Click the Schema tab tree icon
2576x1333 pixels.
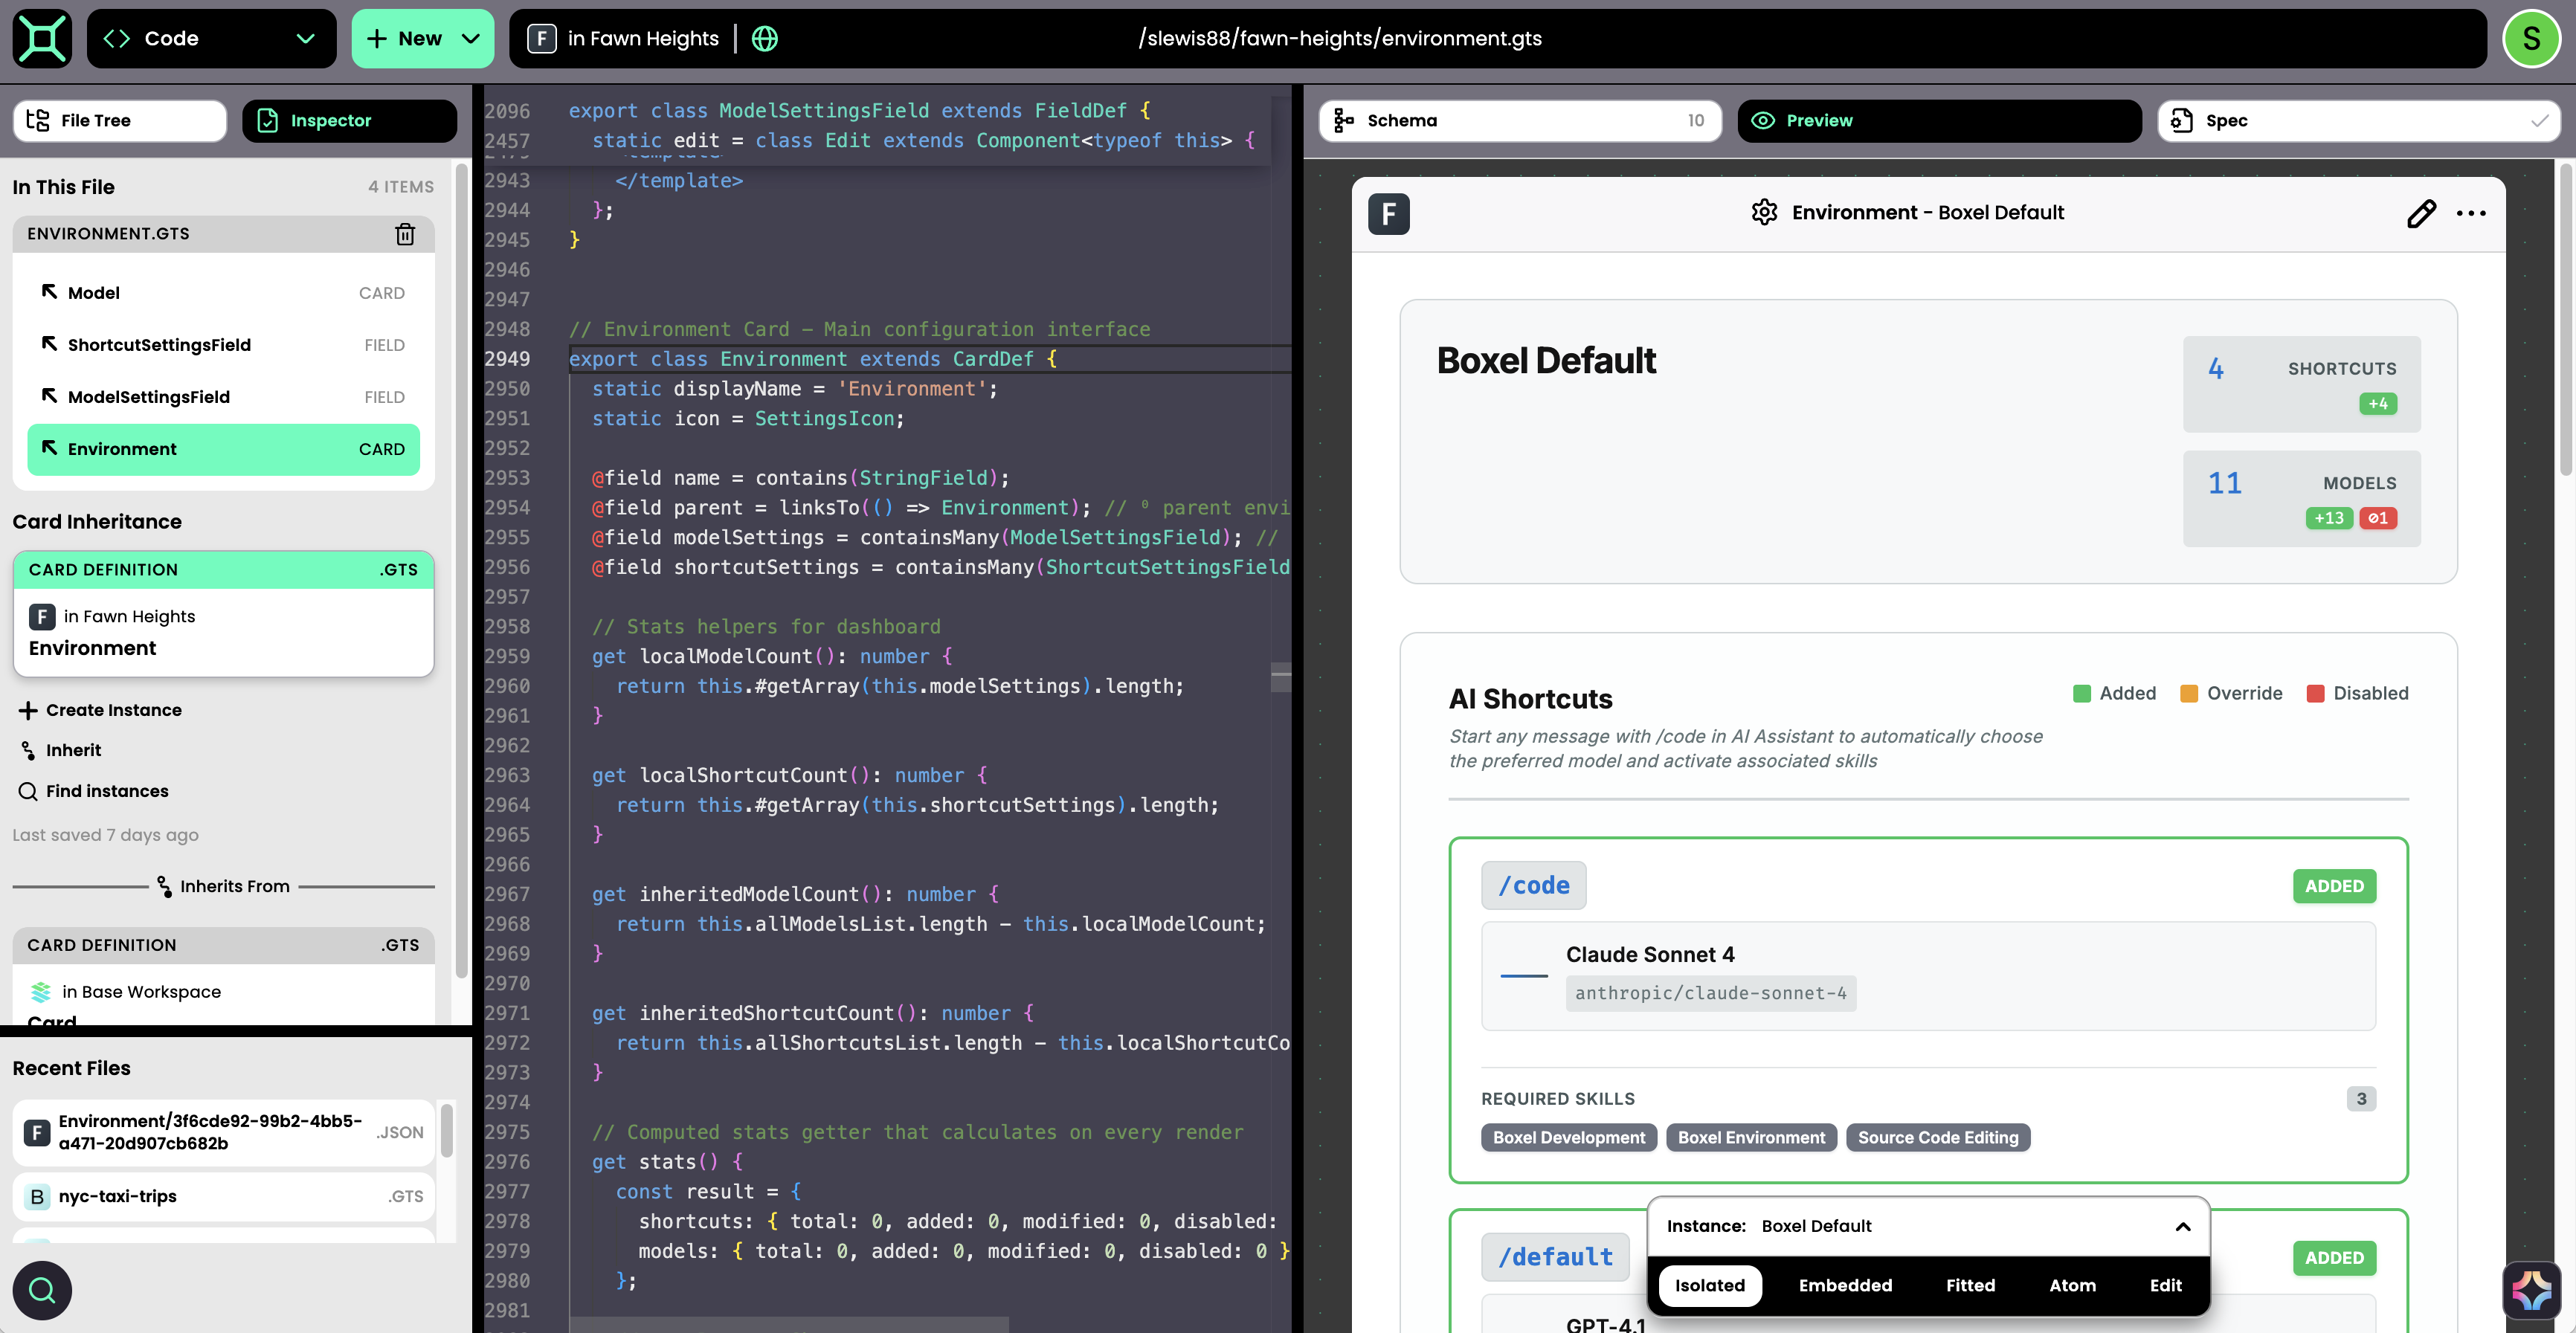(1344, 120)
